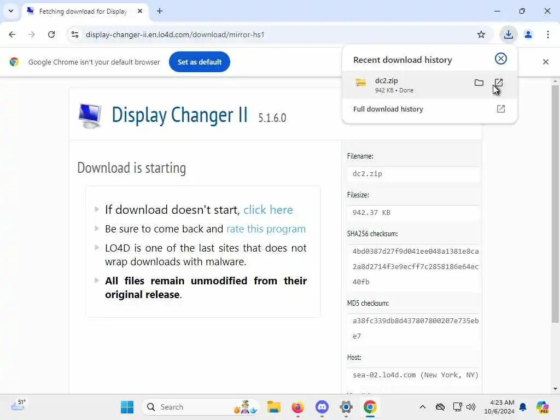Click the Set as default button

coord(200,62)
